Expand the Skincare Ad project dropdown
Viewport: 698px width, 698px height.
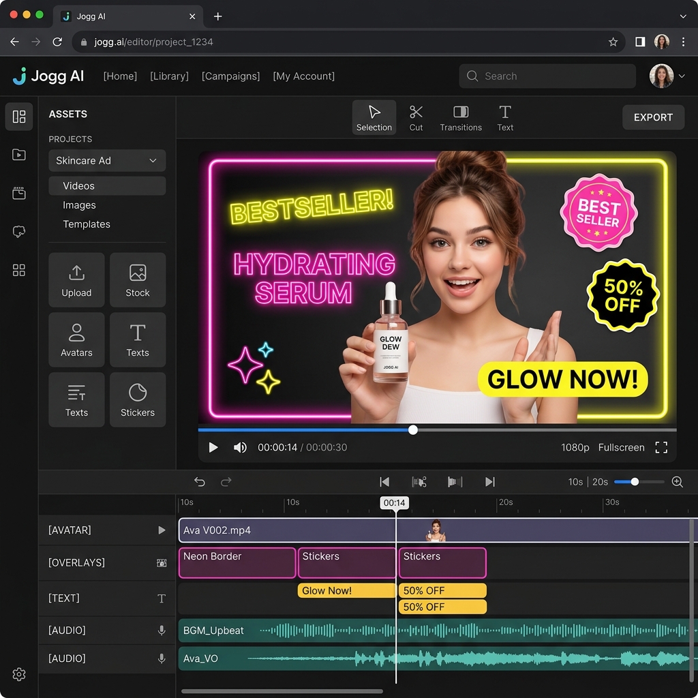coord(107,161)
